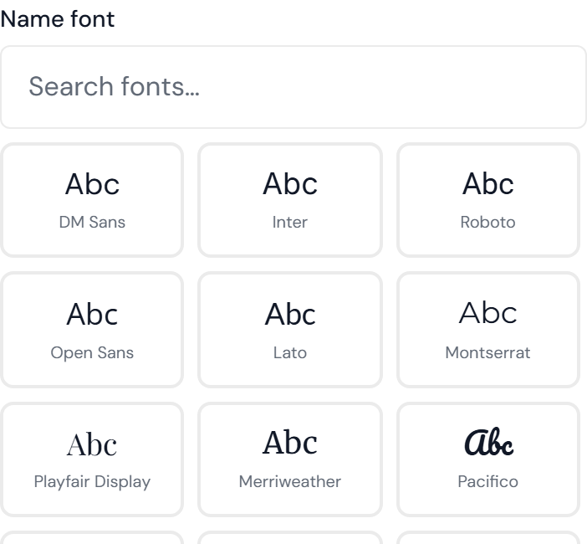Pick the Pacifico font card
This screenshot has width=587, height=544.
tap(488, 459)
